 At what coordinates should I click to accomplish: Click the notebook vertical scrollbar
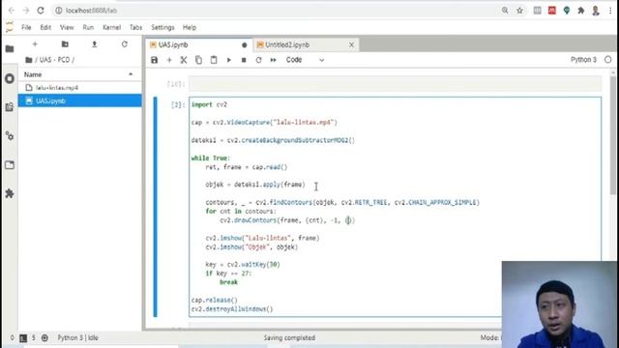[x=612, y=134]
